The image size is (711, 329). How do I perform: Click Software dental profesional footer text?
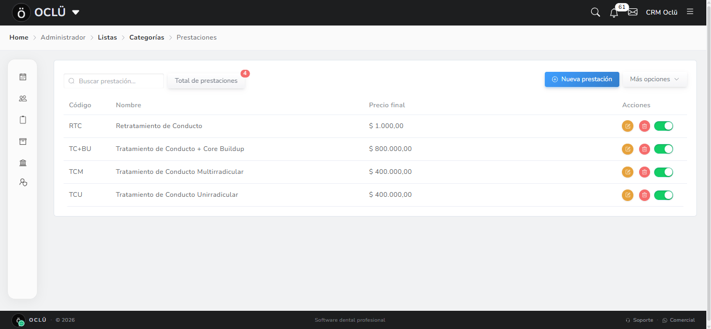click(350, 320)
